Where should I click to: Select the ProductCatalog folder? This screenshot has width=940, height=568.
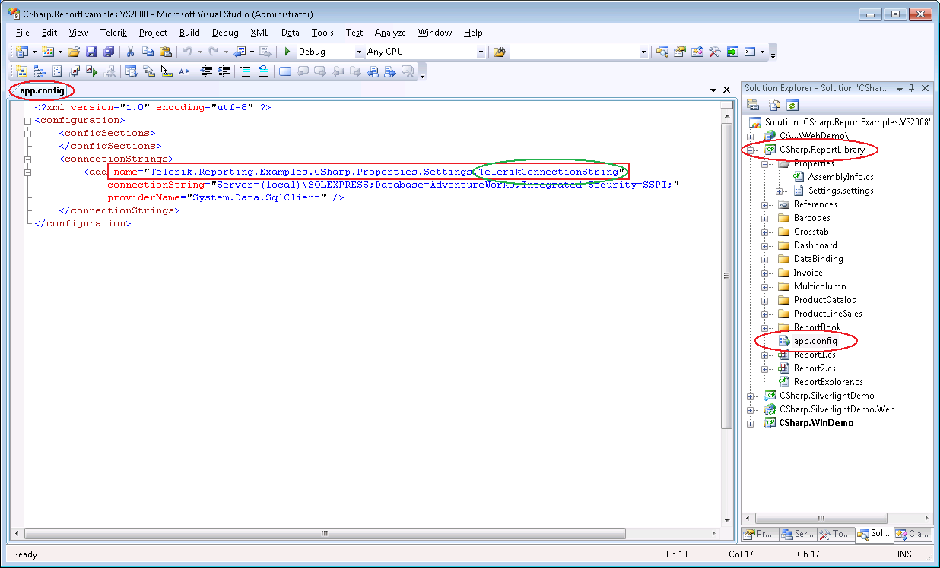coord(825,300)
